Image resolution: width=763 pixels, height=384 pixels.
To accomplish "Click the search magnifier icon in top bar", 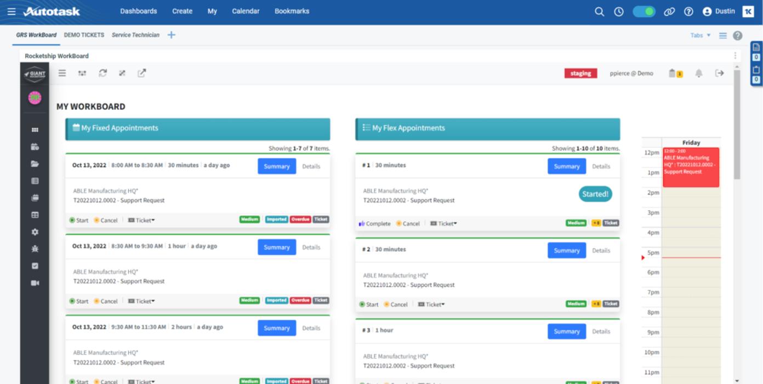I will coord(599,12).
